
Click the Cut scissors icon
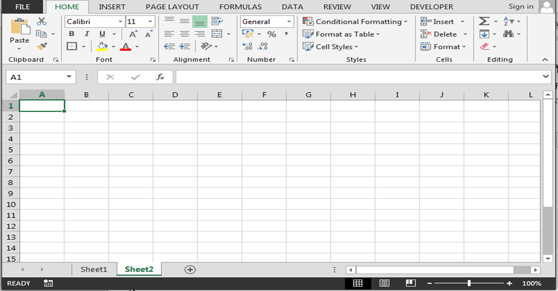[x=41, y=21]
